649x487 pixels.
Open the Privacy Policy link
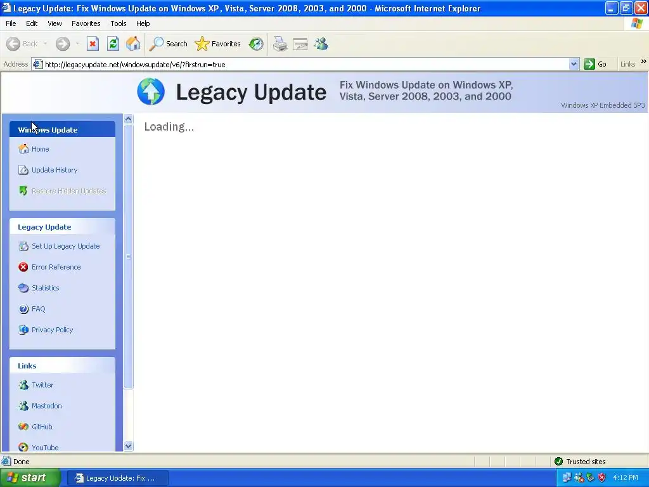click(52, 330)
